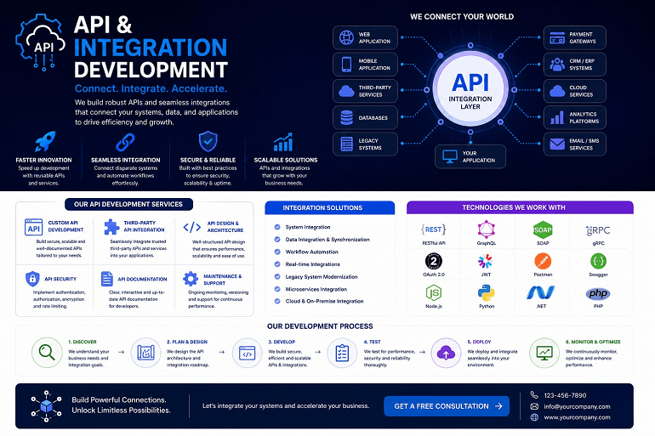
Task: Click the check beside Cloud & On-Premise Integration
Action: pos(277,301)
